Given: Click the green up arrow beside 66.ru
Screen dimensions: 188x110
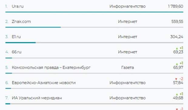Looking at the screenshot, I should [177, 48].
